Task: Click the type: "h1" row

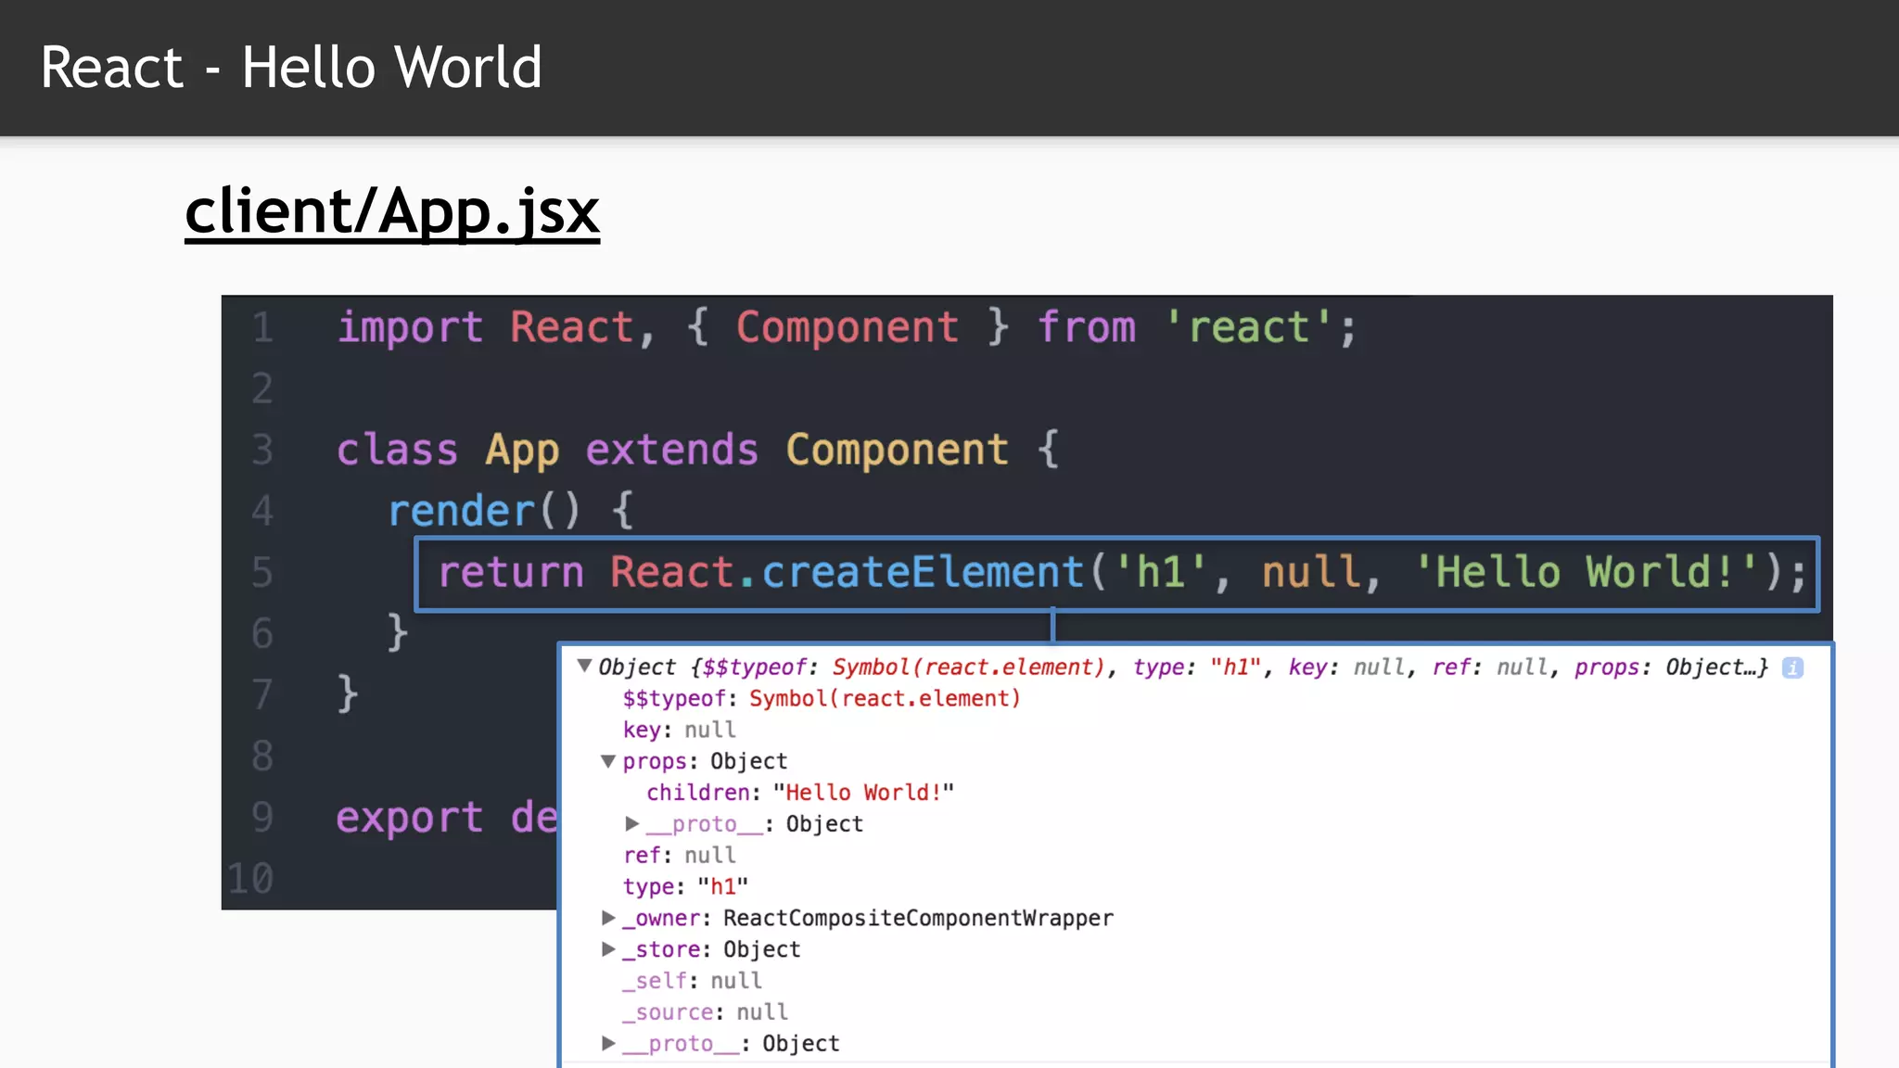Action: (x=685, y=886)
